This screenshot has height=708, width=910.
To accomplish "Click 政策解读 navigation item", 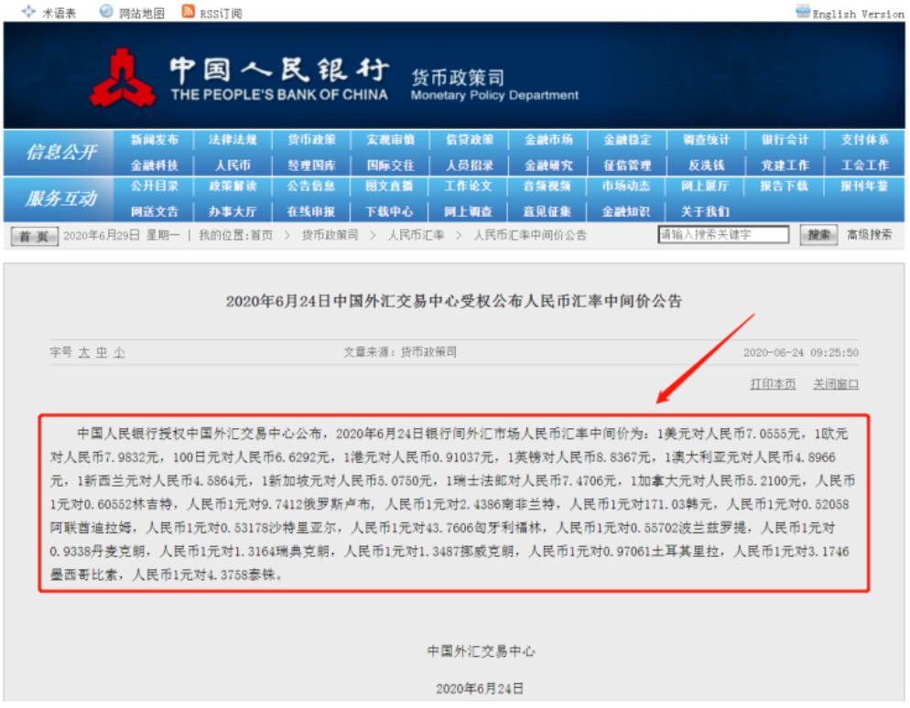I will 233,186.
